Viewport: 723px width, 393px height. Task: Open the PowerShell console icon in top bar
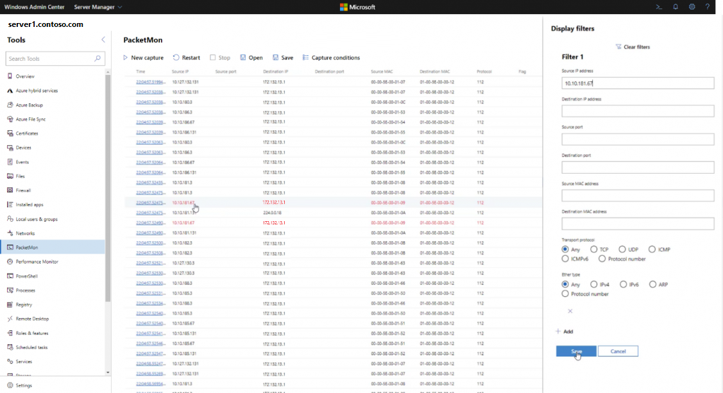coord(659,7)
